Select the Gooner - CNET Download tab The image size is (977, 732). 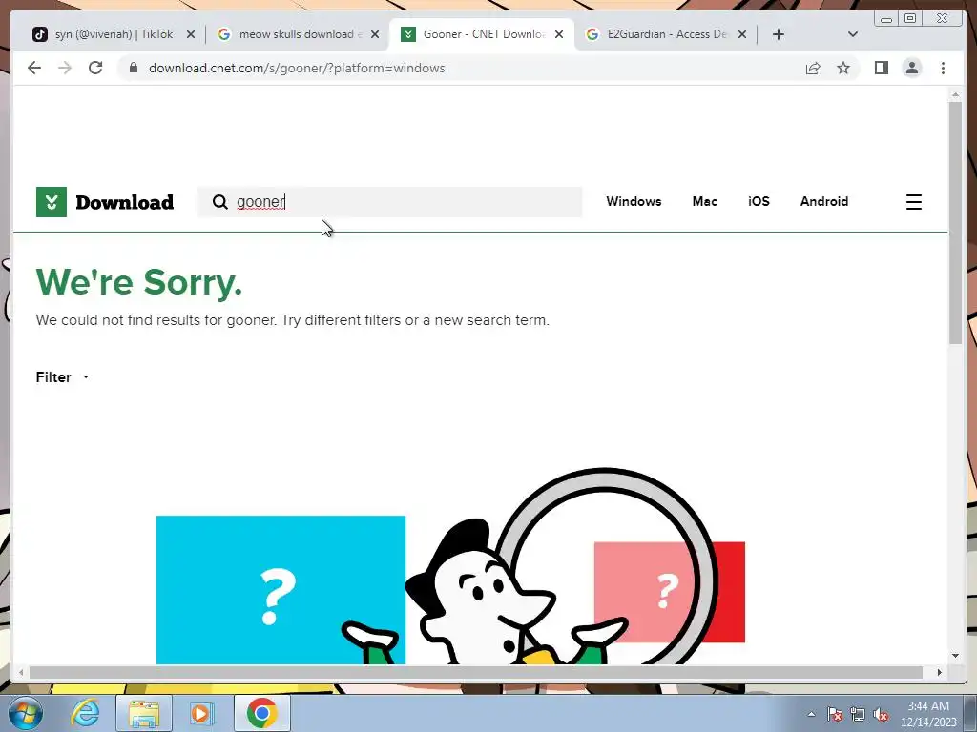click(x=481, y=34)
